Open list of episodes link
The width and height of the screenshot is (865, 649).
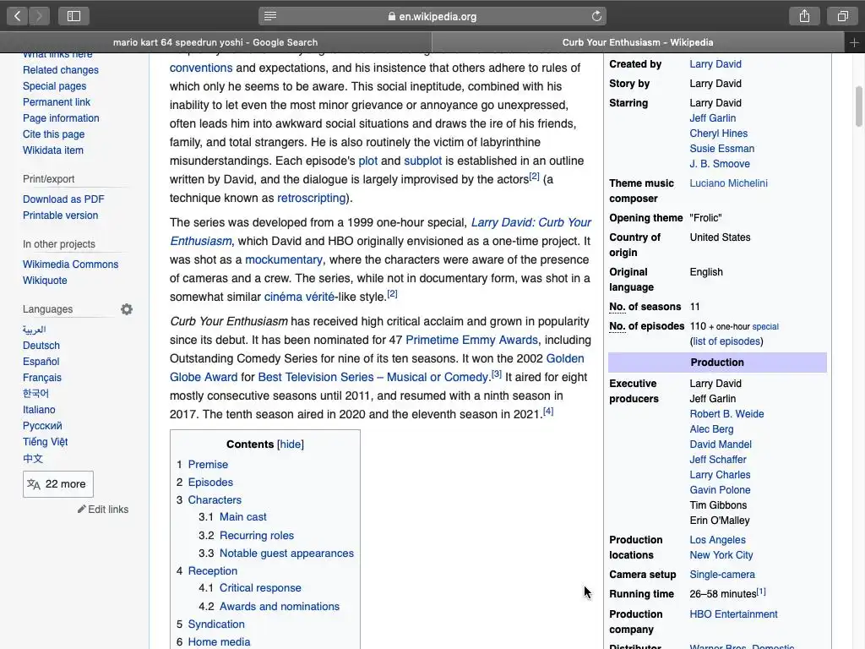coord(726,341)
